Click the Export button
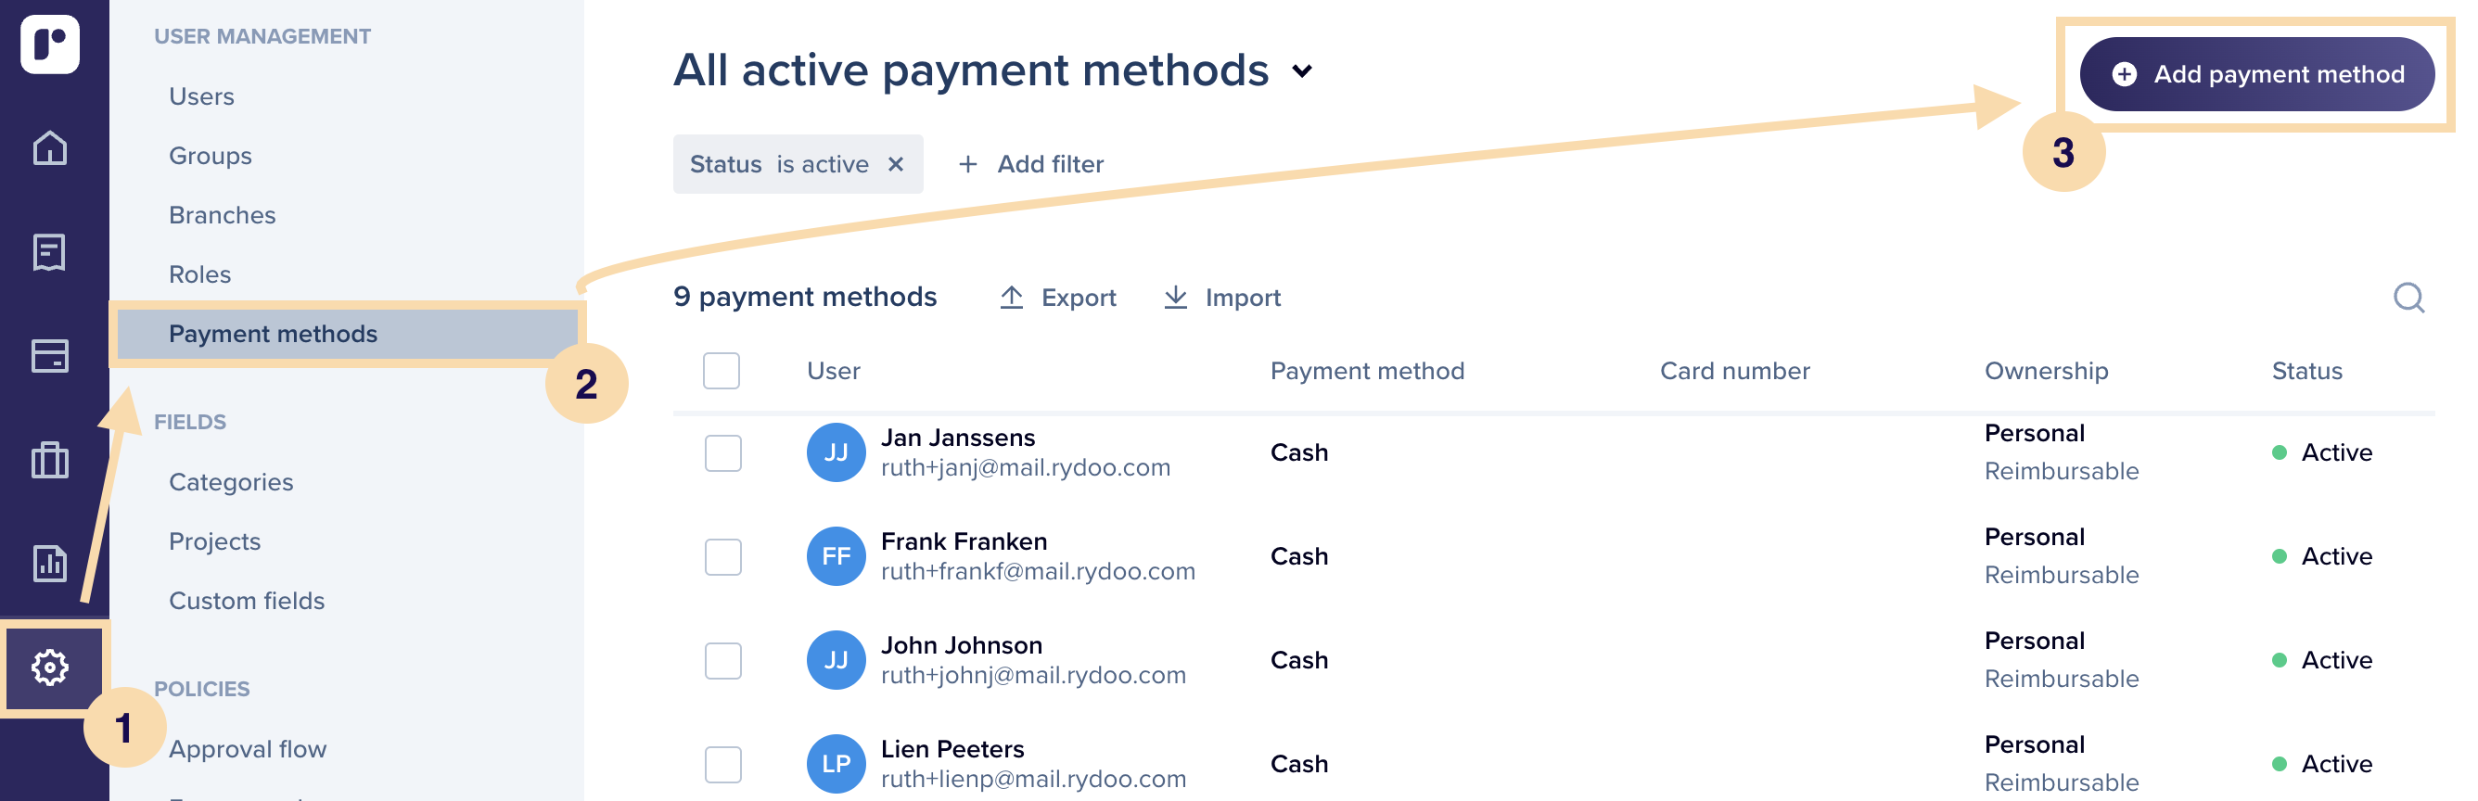 [x=1058, y=299]
